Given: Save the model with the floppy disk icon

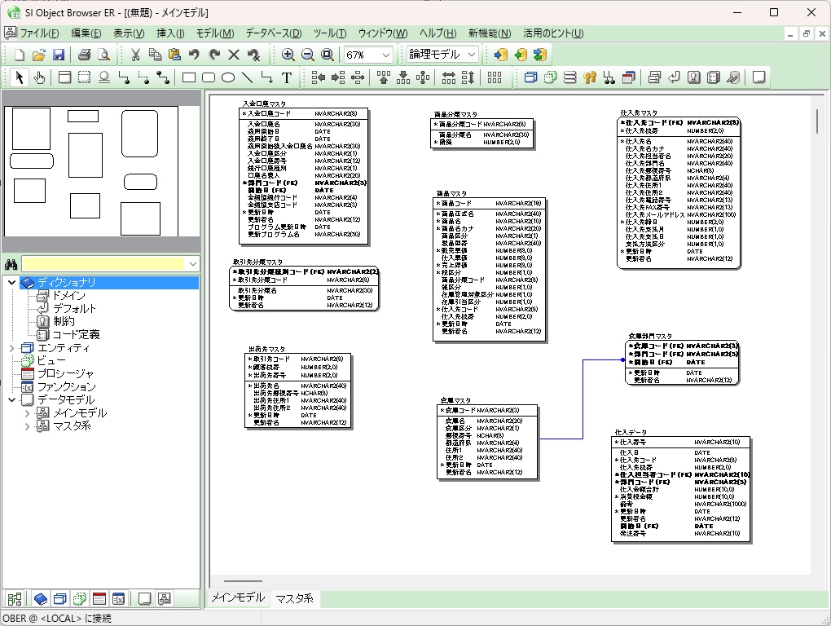Looking at the screenshot, I should (59, 55).
